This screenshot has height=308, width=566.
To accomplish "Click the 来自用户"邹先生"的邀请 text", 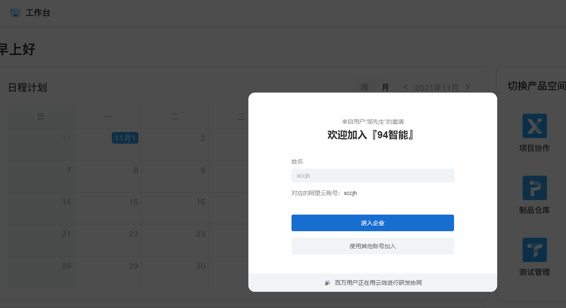I will tap(373, 122).
